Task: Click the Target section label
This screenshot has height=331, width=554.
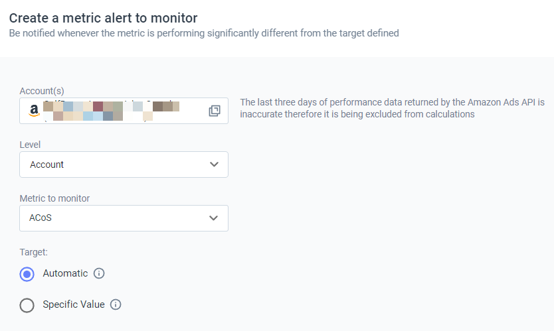Action: [33, 252]
